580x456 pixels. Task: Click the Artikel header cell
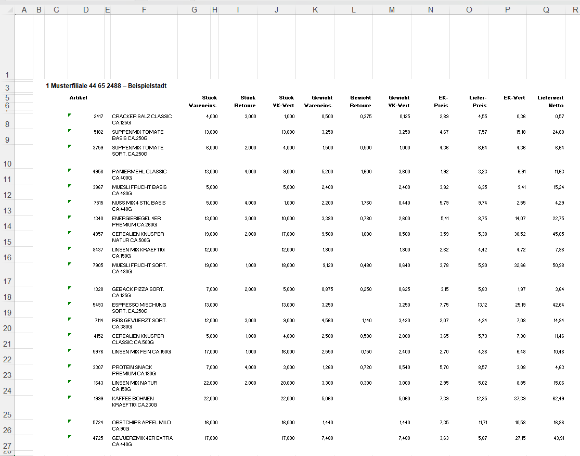click(79, 98)
